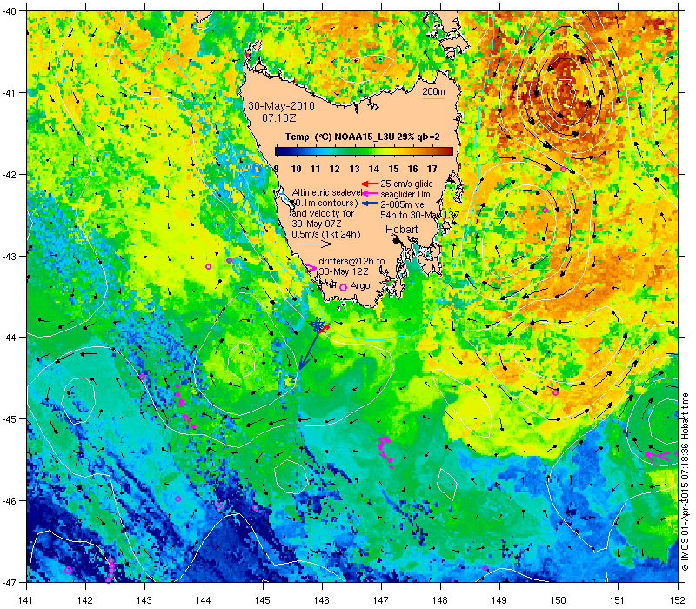The image size is (696, 609).
Task: Click the '0.5m/s (1kt 24h)' scale text
Action: [326, 234]
